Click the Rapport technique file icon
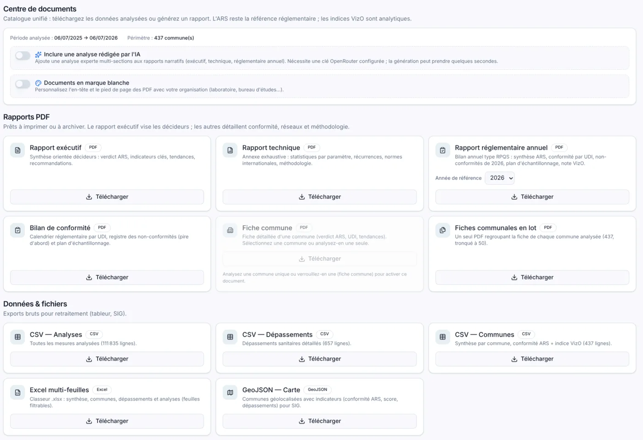Screen dimensions: 643x440 [230, 150]
